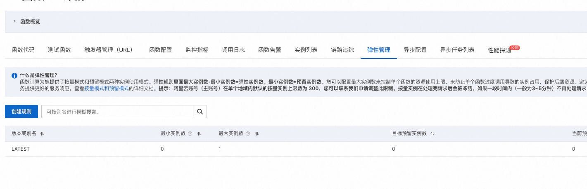587x189 pixels.
Task: Expand the 函数概览 section
Action: click(x=14, y=21)
